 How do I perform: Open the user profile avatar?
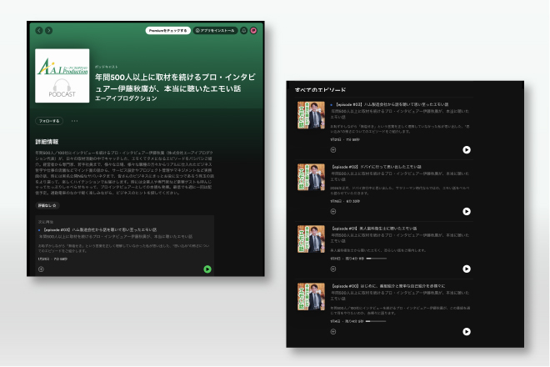click(253, 30)
